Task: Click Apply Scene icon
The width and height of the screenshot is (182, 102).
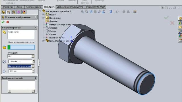Action: pyautogui.click(x=128, y=12)
